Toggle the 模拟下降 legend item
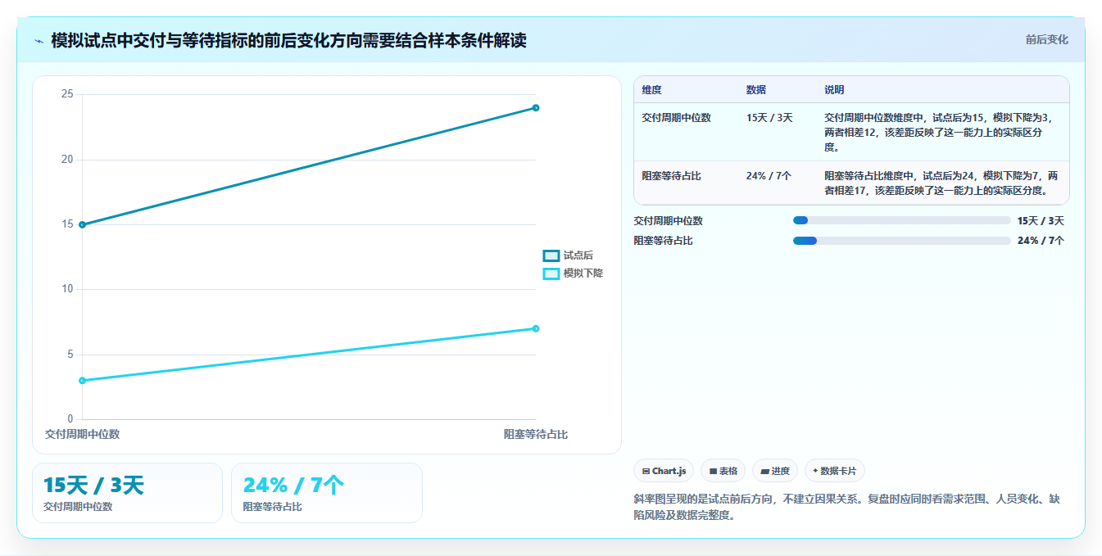The image size is (1102, 556). (574, 273)
